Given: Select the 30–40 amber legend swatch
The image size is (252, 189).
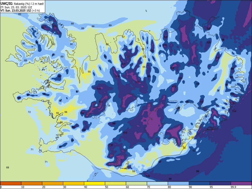Looking at the screenshot, I should (x=74, y=183).
